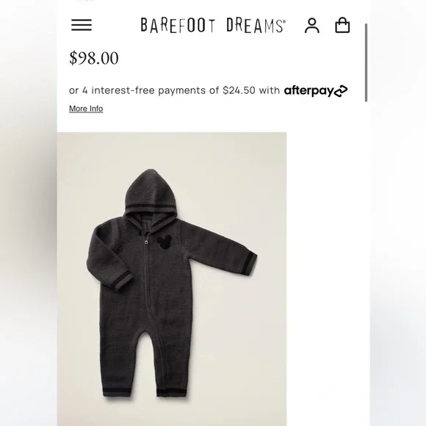Viewport: 426px width, 426px height.
Task: Click the word DREAMS in the header
Action: [256, 25]
